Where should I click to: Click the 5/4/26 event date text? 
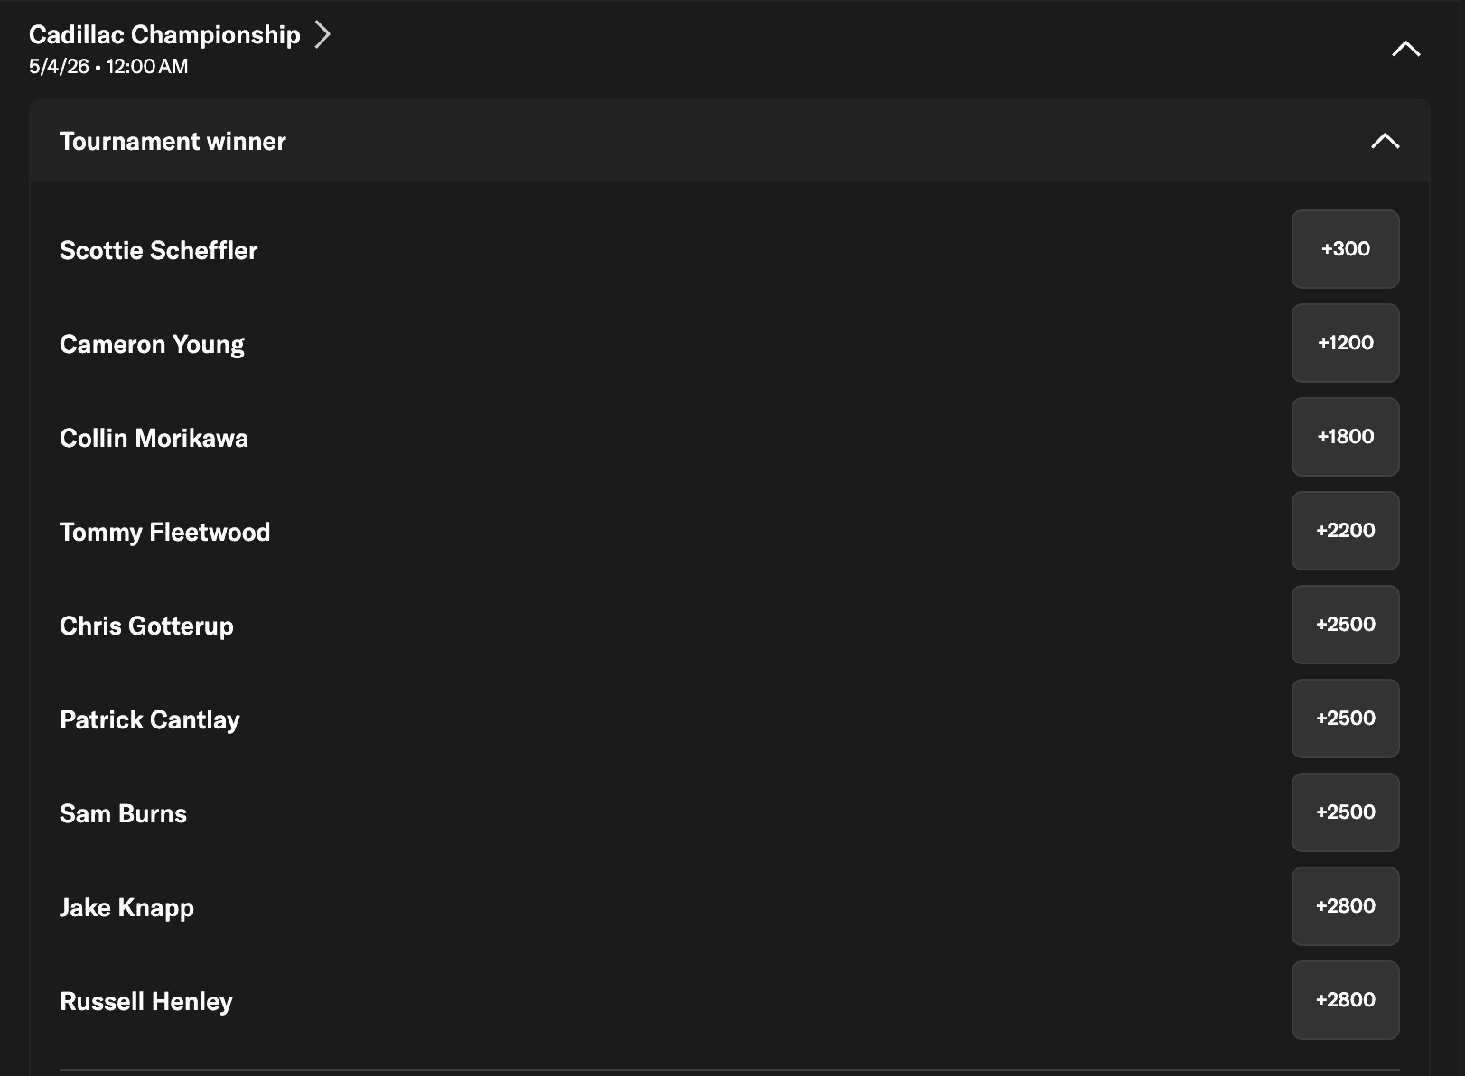tap(59, 66)
